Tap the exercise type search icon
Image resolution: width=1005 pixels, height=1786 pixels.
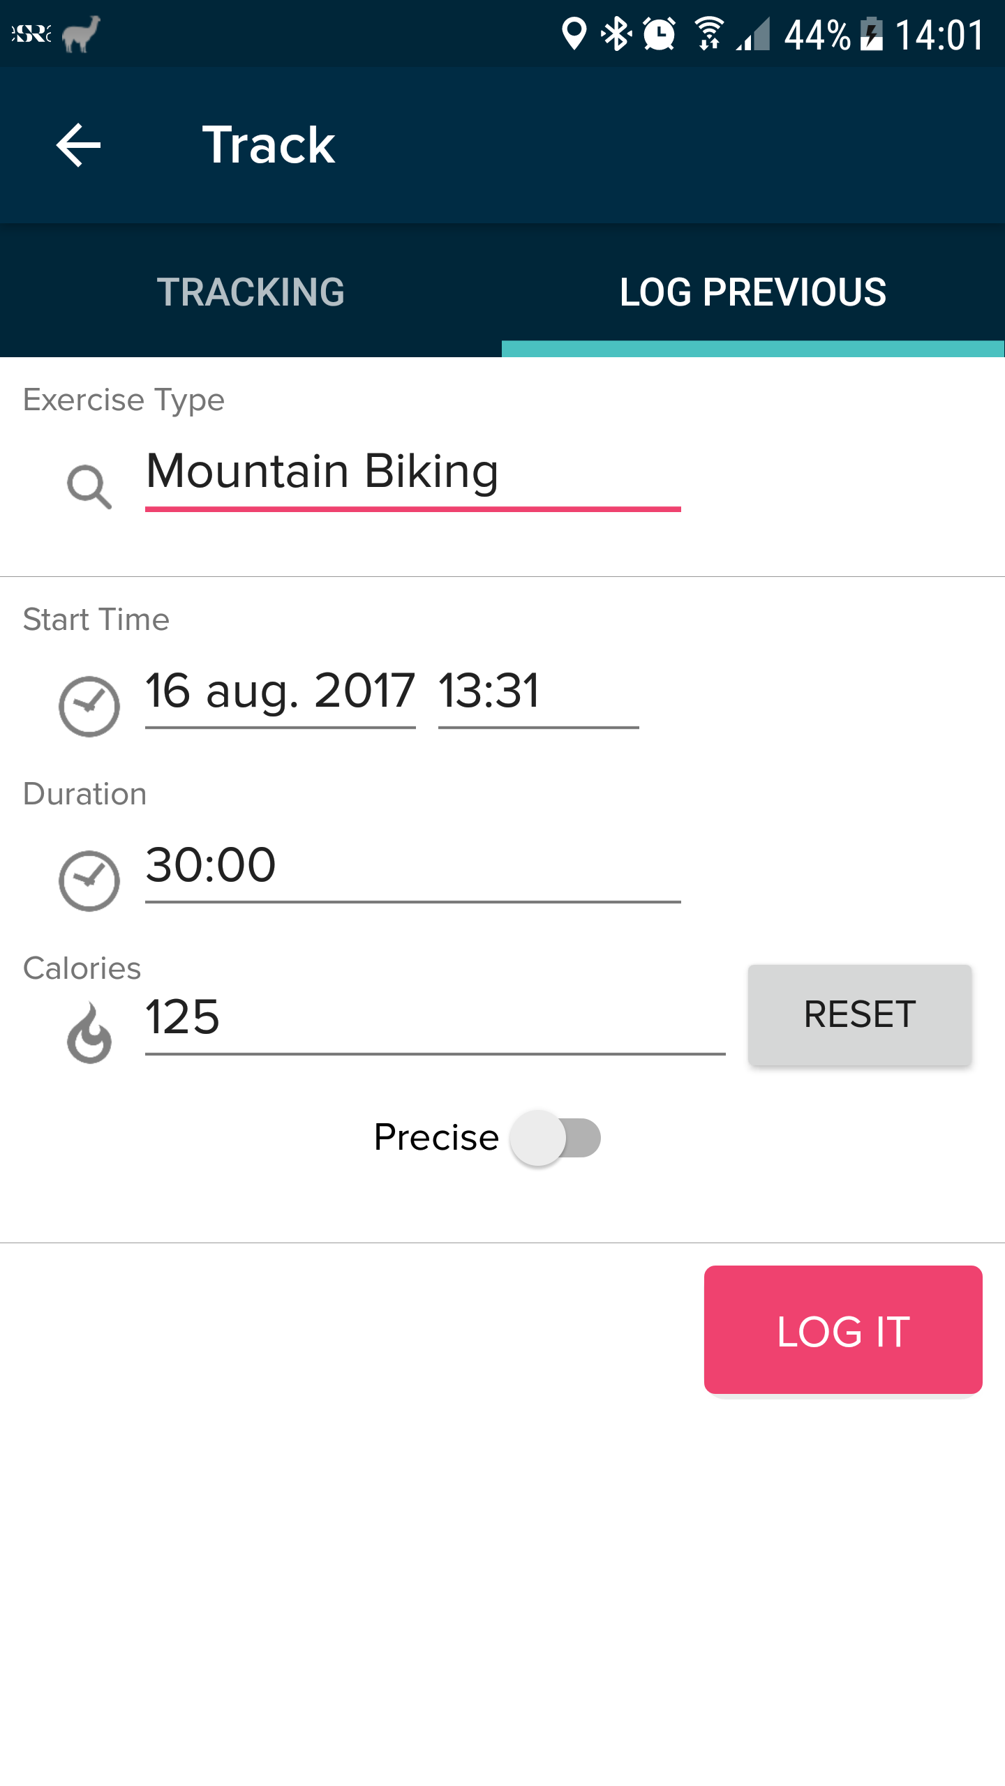click(x=89, y=486)
